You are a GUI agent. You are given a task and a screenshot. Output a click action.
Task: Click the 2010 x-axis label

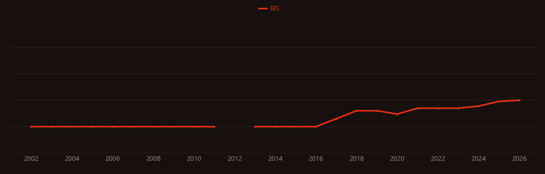194,158
